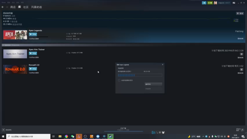Image resolution: width=247 pixels, height=139 pixels.
Task: Open the Windows Start menu
Action: pos(3,137)
